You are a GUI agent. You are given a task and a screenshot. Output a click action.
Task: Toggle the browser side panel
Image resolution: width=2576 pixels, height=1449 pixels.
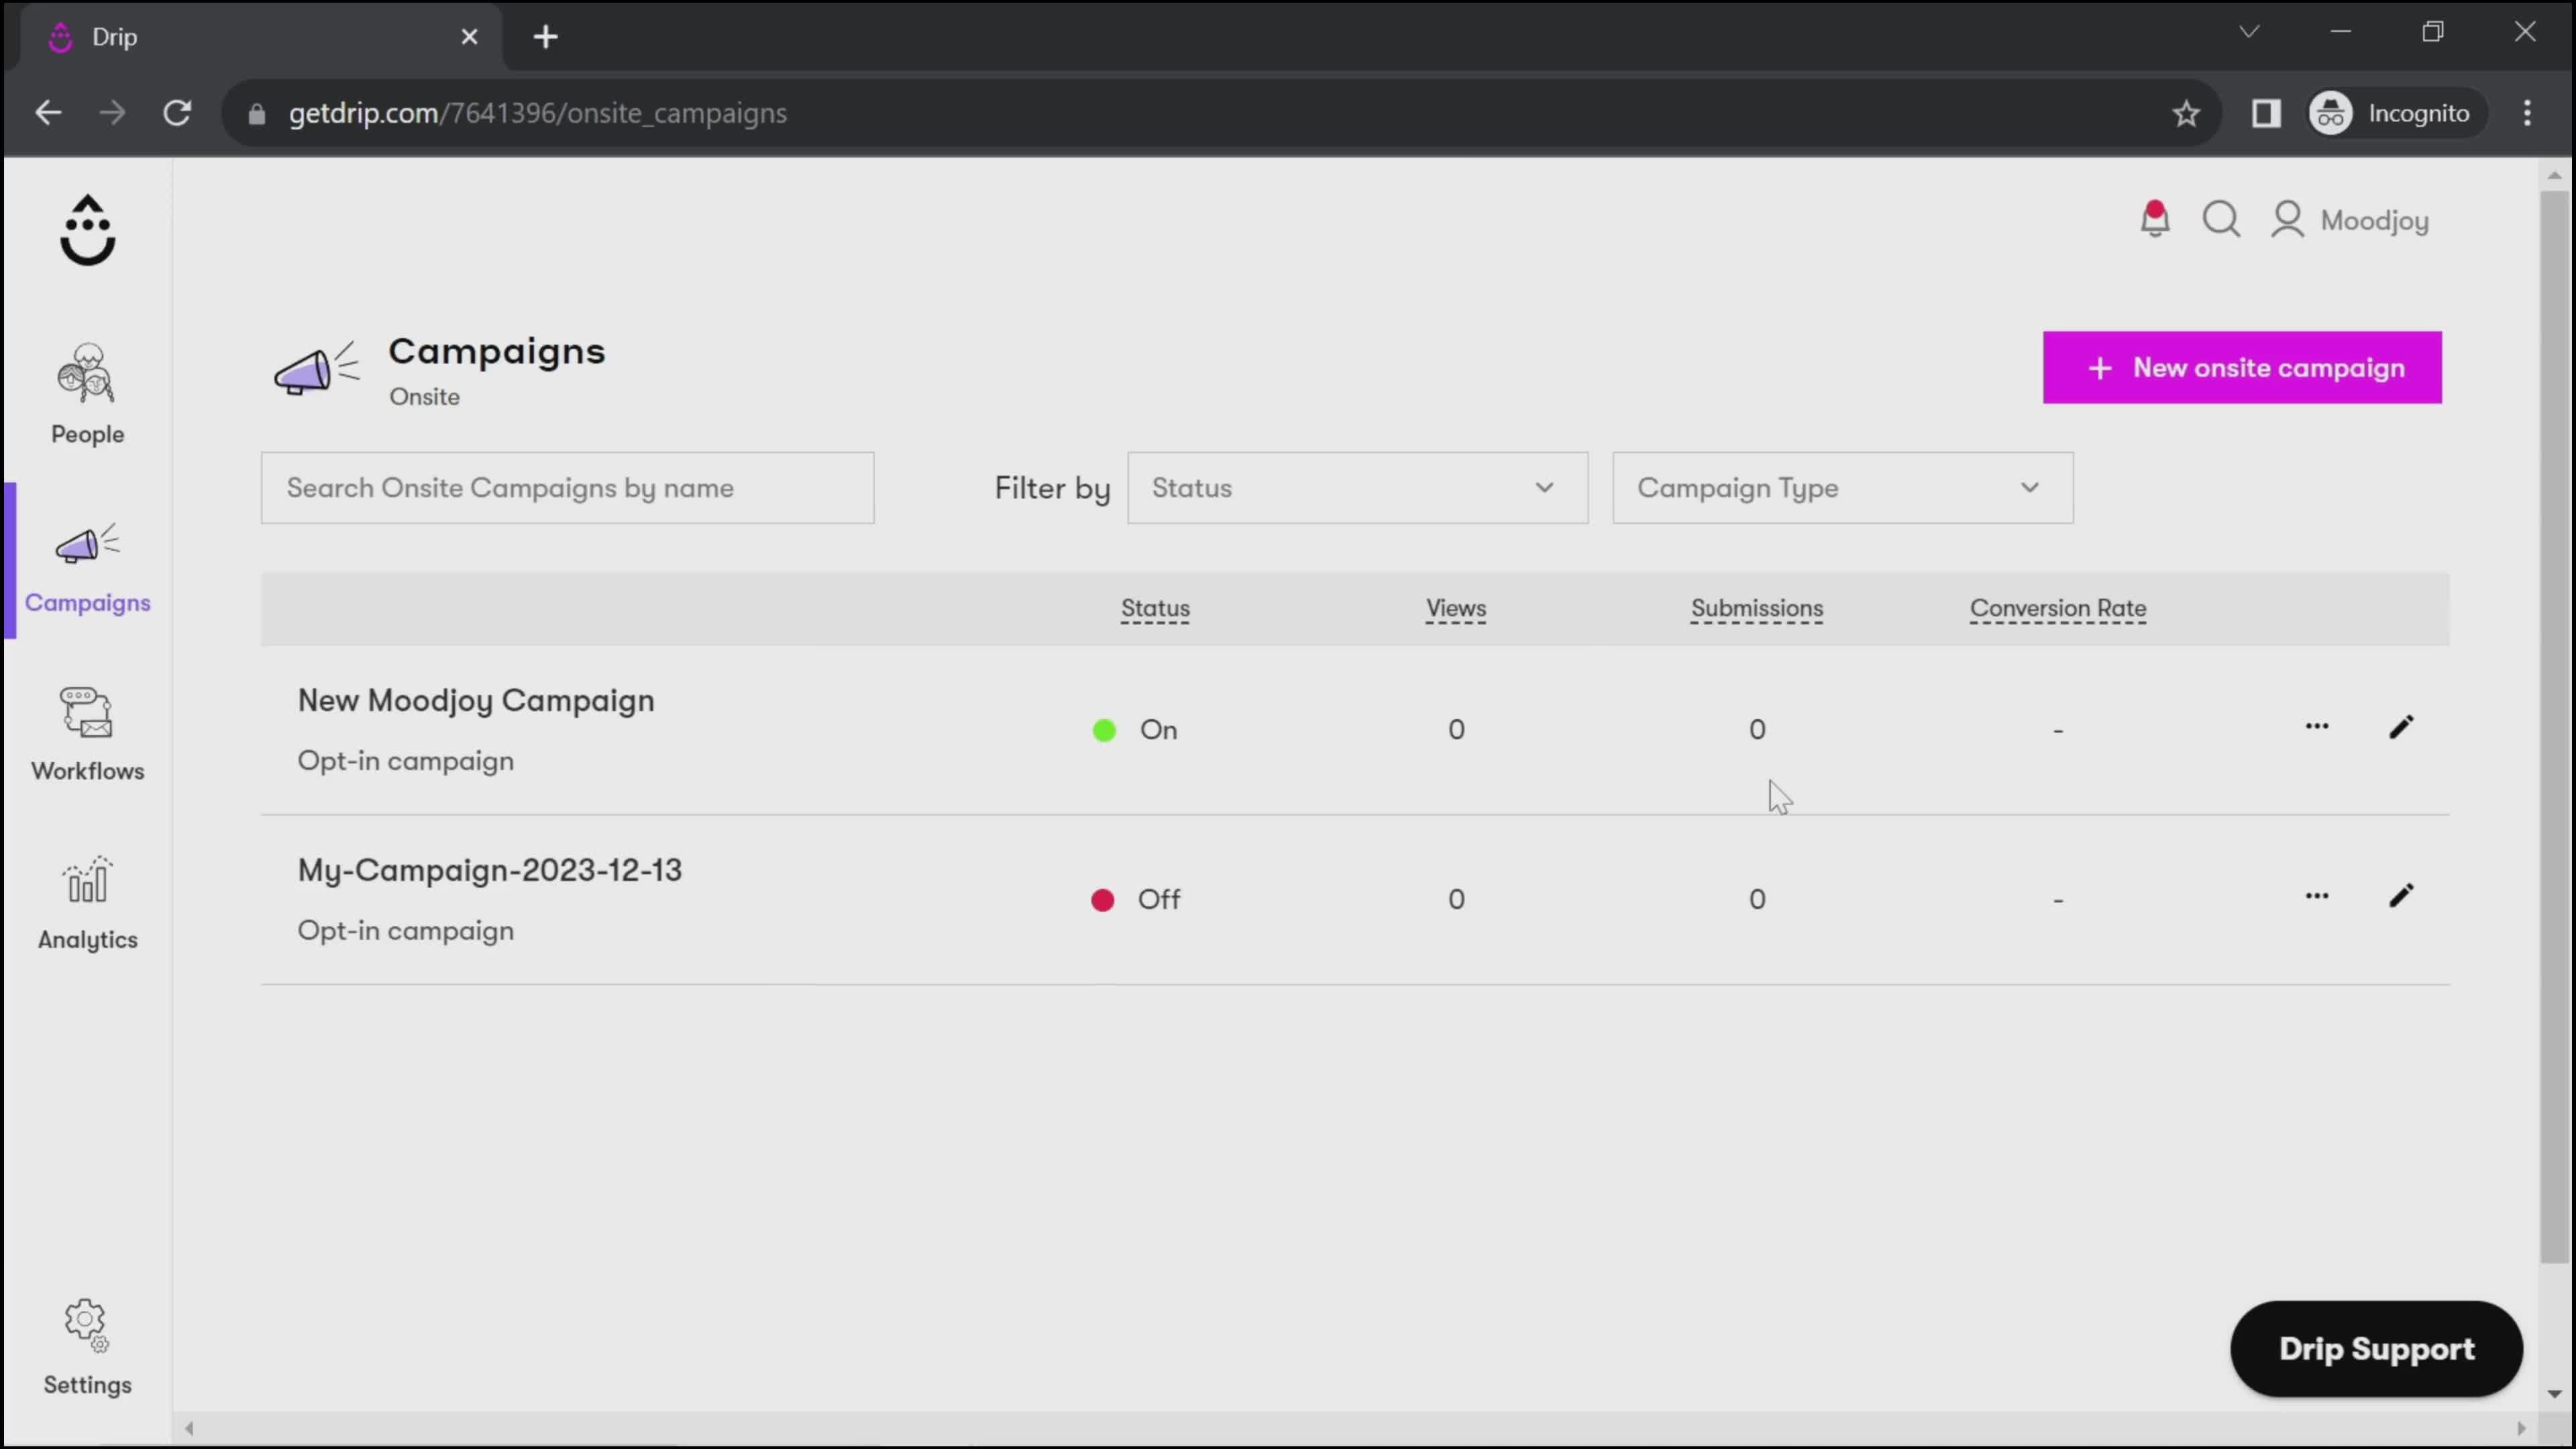tap(2266, 113)
